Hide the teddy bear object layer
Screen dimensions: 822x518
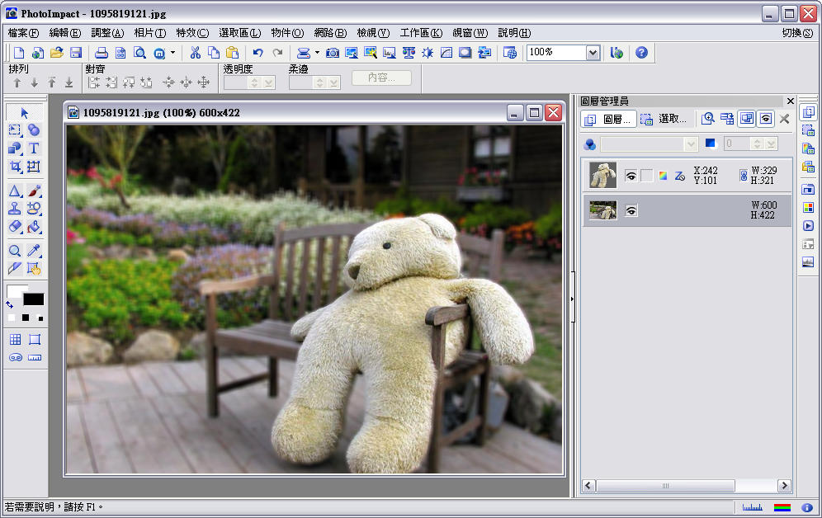[x=631, y=175]
